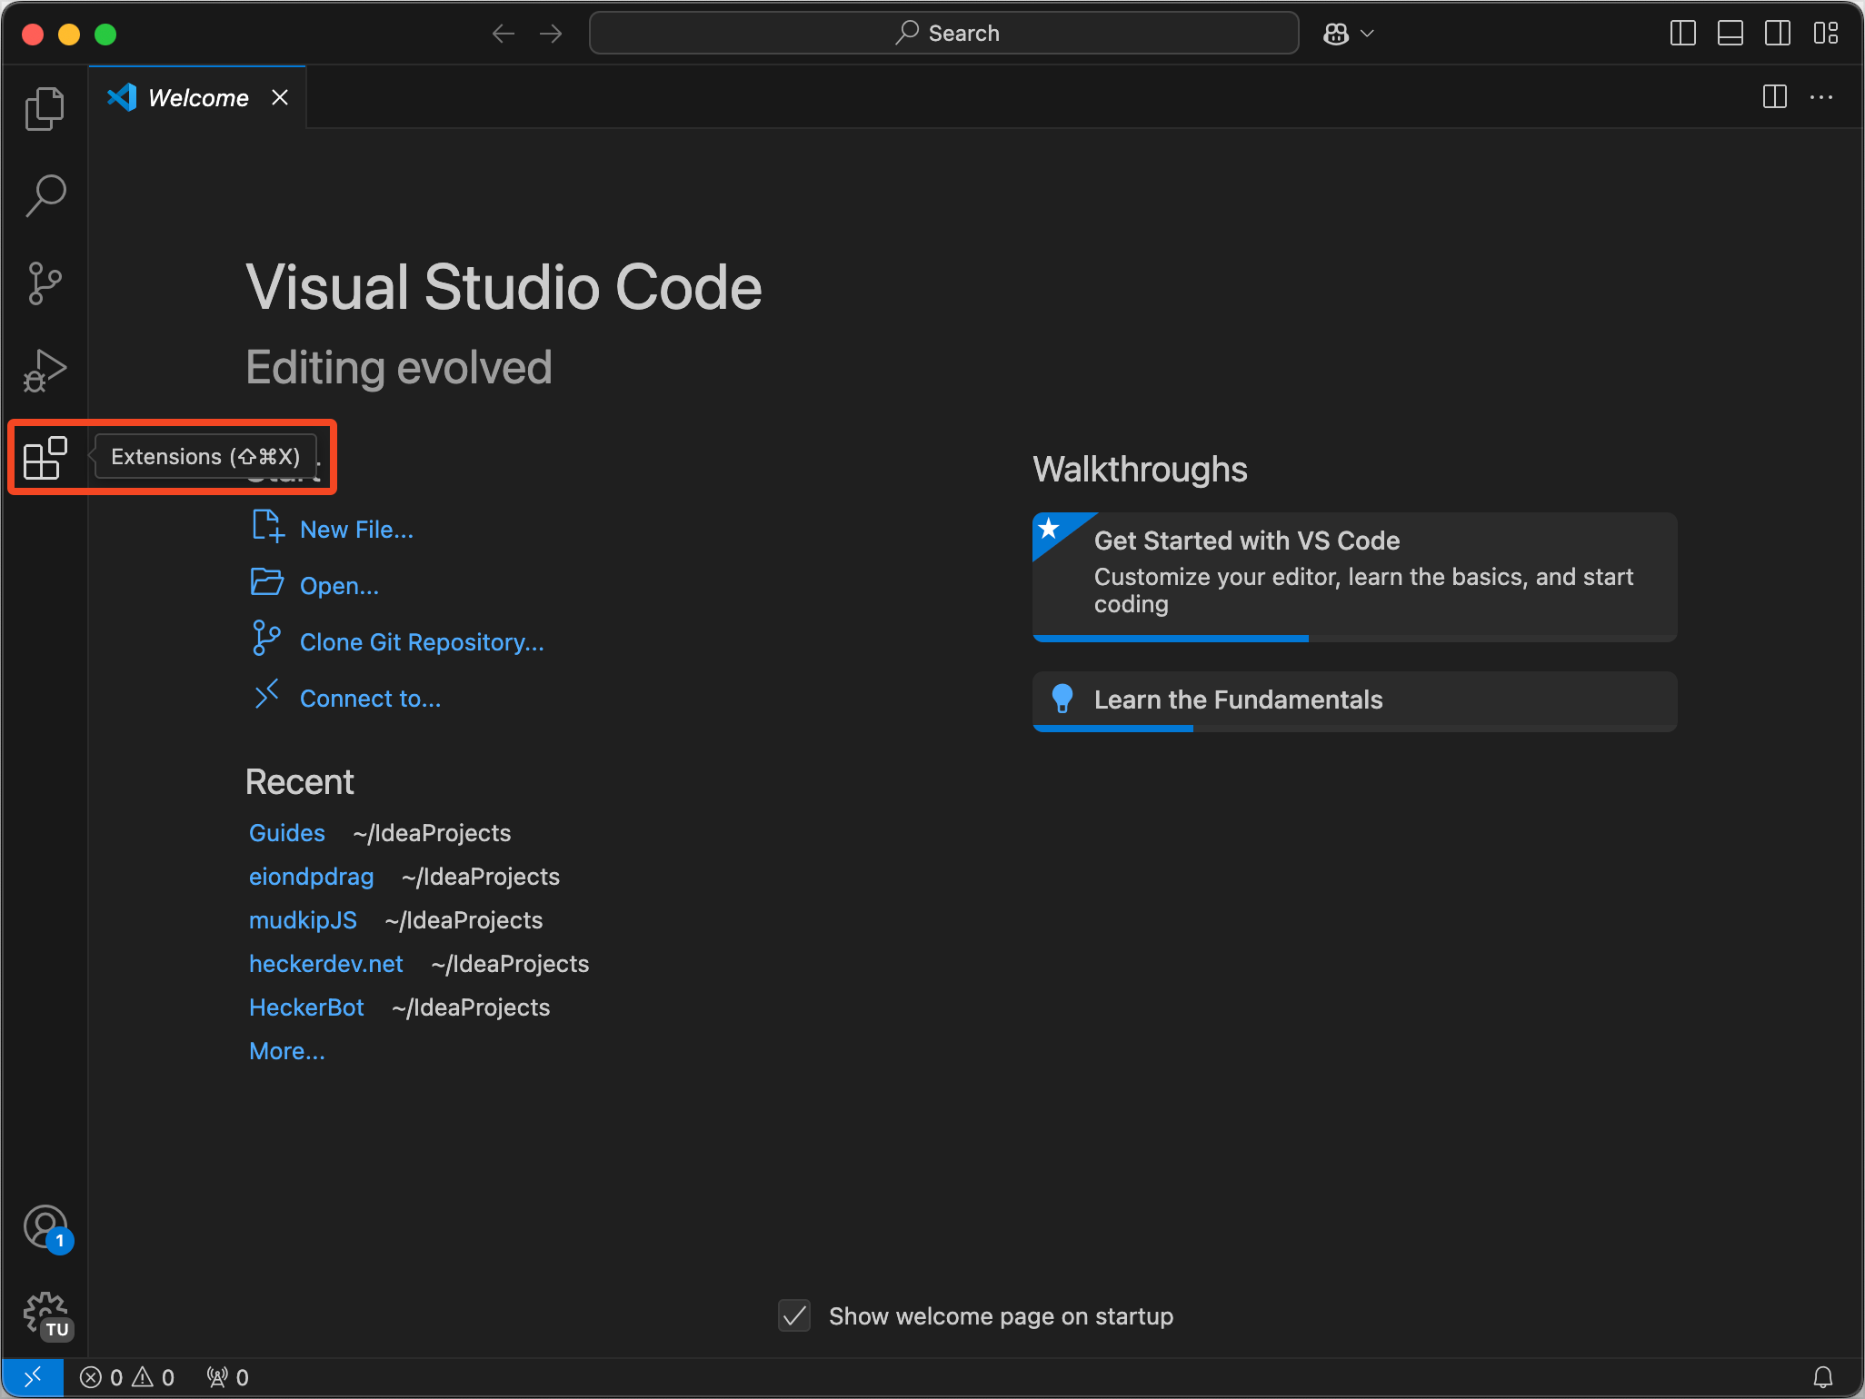Expand the More... recent projects list
1865x1399 pixels.
click(x=286, y=1051)
